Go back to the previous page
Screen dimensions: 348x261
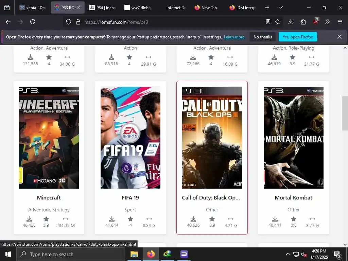tap(8, 22)
